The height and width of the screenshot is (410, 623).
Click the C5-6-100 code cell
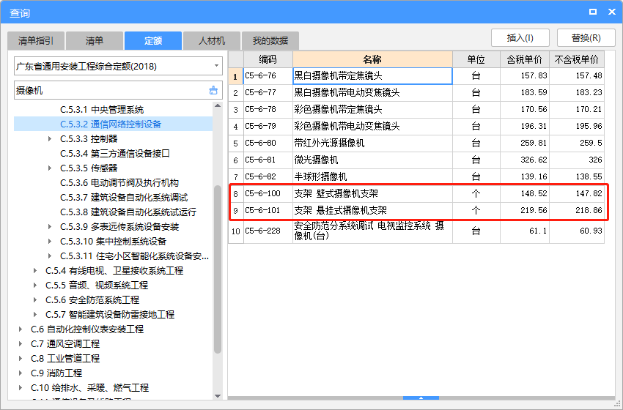(x=268, y=193)
